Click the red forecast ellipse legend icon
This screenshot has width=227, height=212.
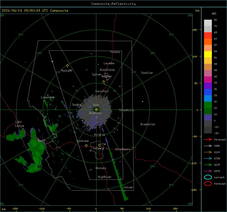pyautogui.click(x=208, y=184)
